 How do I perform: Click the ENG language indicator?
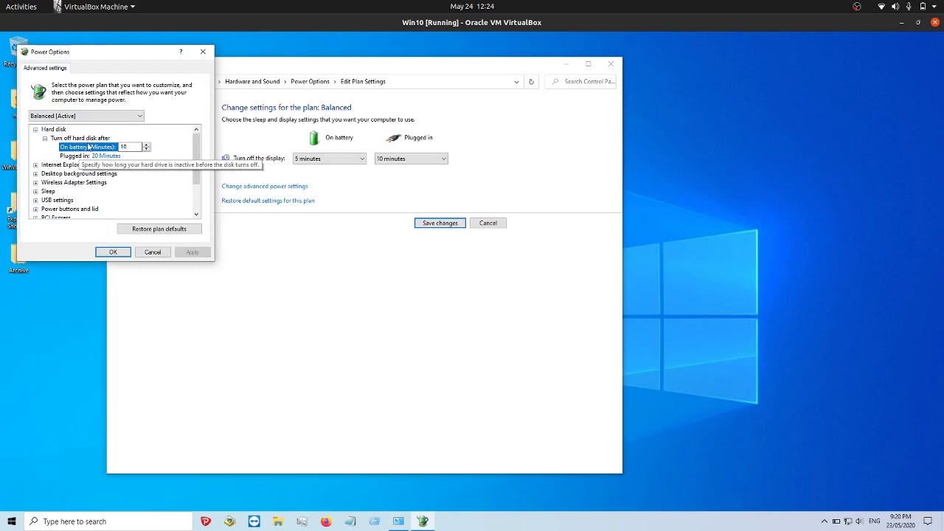click(875, 521)
